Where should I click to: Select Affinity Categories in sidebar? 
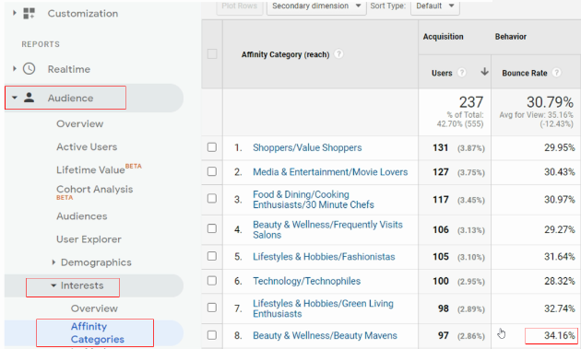(97, 332)
